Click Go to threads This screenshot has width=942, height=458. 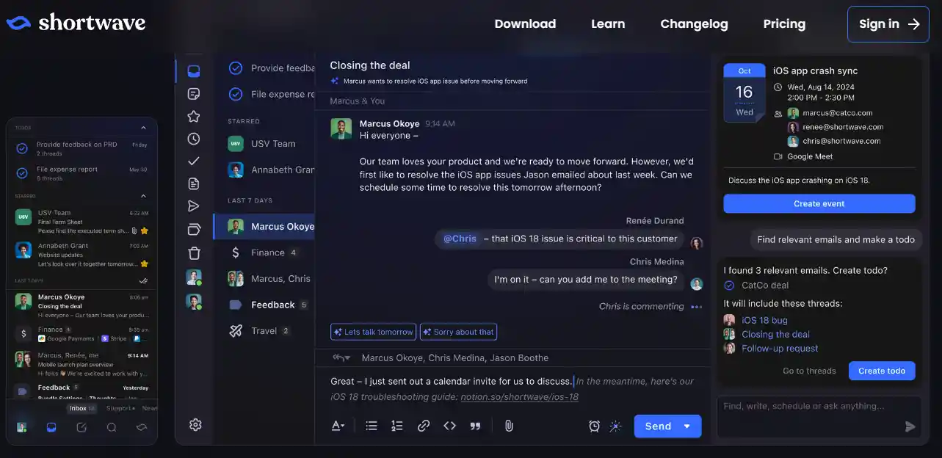tap(809, 371)
